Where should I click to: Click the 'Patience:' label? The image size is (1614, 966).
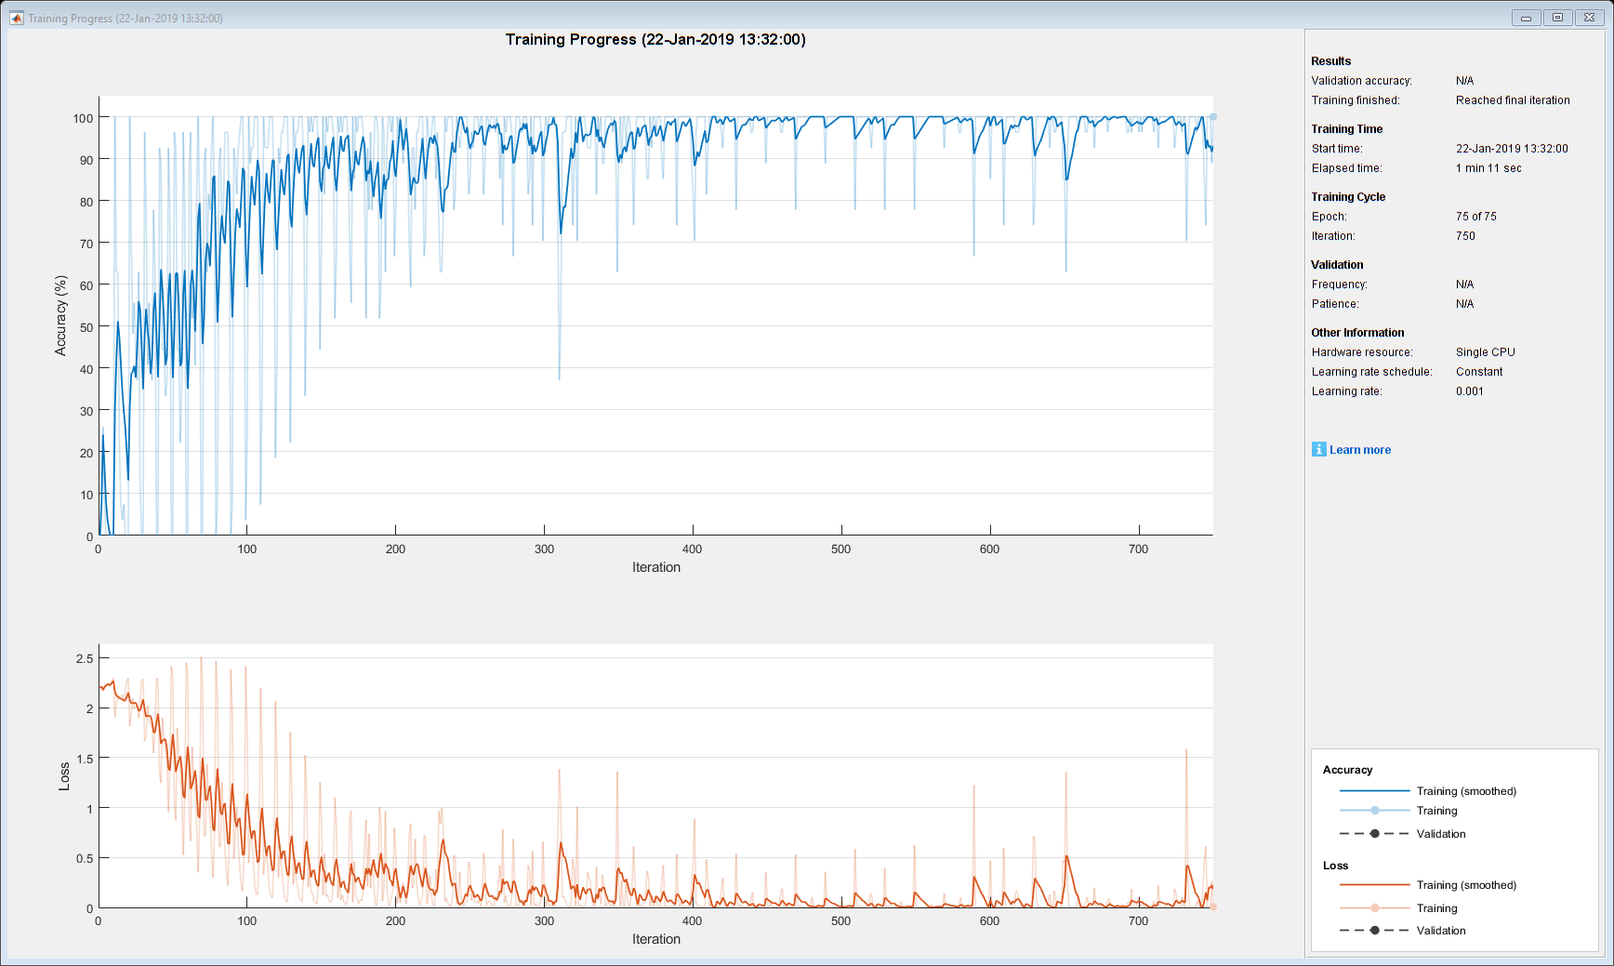pyautogui.click(x=1335, y=304)
